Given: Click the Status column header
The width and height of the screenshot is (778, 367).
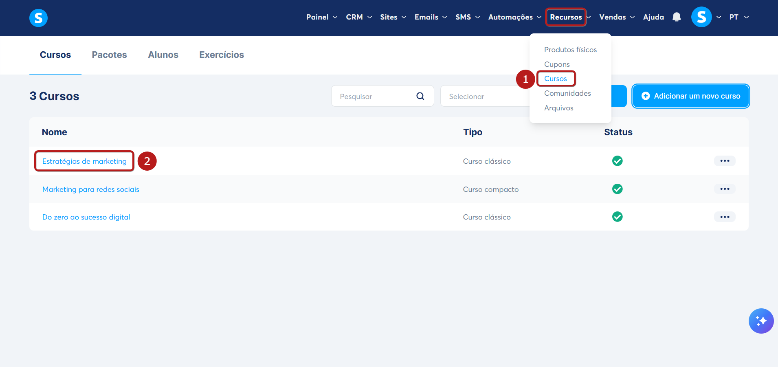Looking at the screenshot, I should tap(618, 132).
